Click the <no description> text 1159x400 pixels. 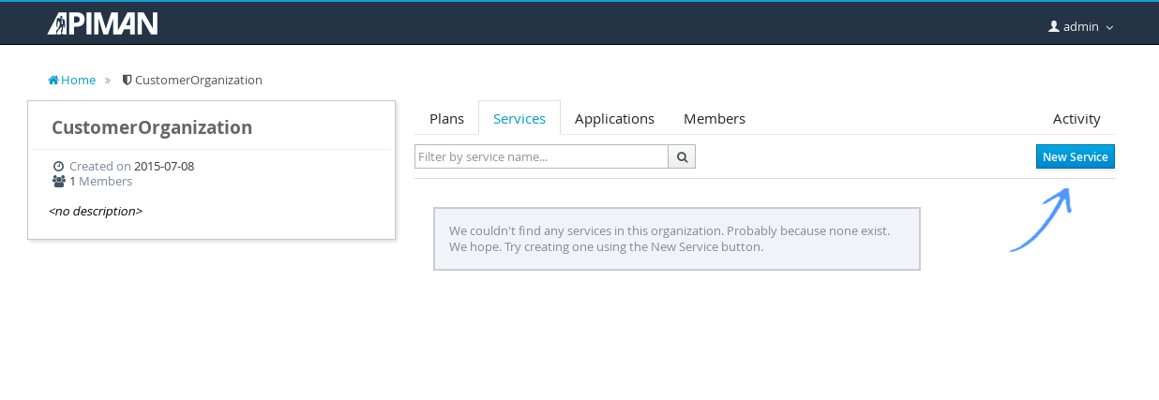(x=95, y=211)
